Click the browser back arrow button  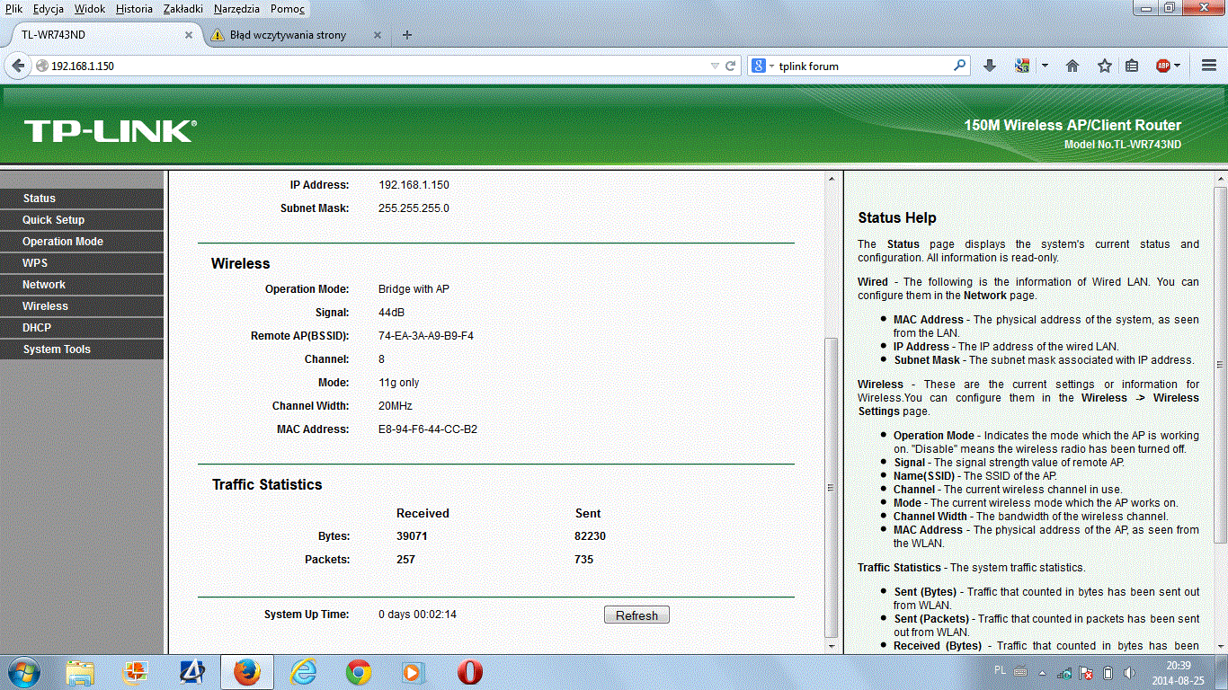click(x=18, y=66)
